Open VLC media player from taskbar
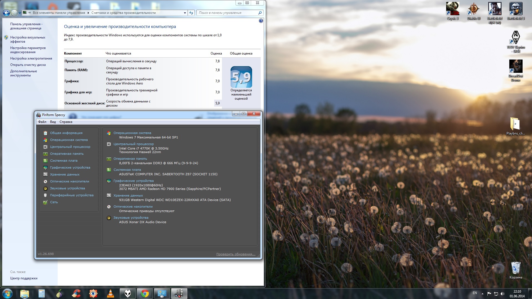The width and height of the screenshot is (532, 299). pyautogui.click(x=110, y=293)
